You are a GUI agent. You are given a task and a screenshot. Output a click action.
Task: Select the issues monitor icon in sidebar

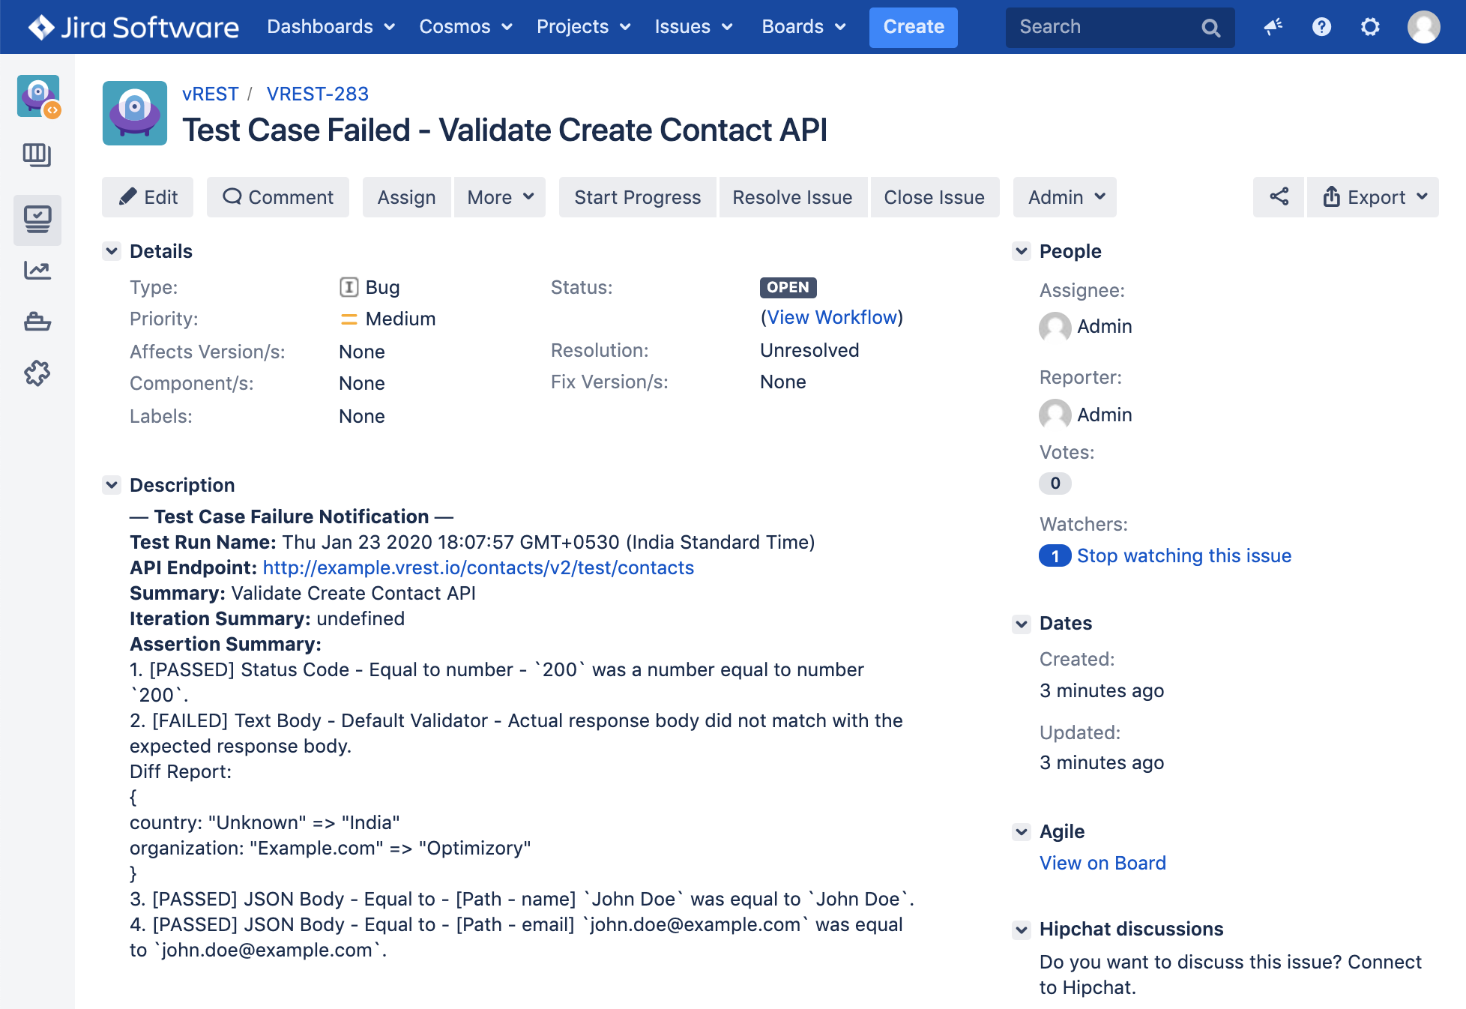37,220
